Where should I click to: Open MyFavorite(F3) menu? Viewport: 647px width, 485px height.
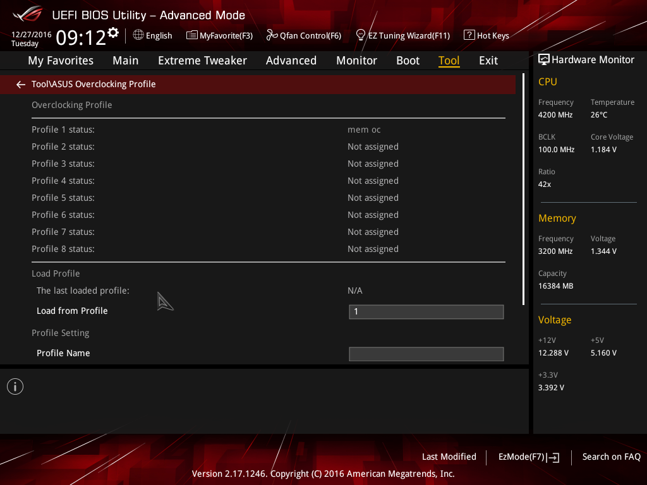tap(226, 36)
